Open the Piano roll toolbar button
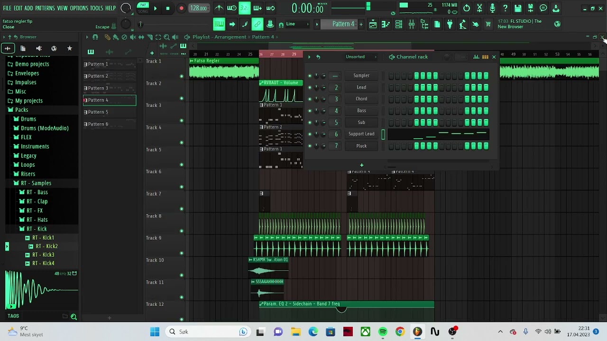The height and width of the screenshot is (341, 607). (x=386, y=24)
